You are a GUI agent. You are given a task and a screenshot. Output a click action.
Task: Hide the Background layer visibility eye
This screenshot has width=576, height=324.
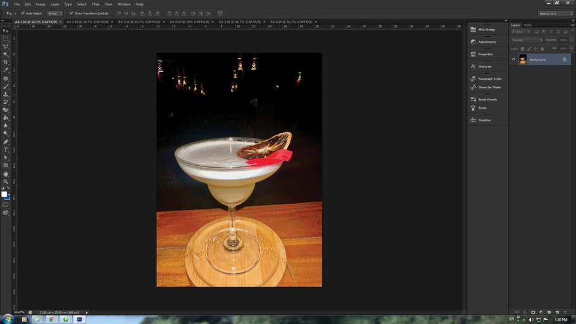coord(513,59)
